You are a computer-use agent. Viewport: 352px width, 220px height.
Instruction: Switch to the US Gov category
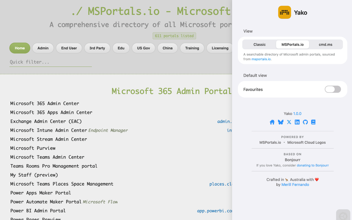144,48
